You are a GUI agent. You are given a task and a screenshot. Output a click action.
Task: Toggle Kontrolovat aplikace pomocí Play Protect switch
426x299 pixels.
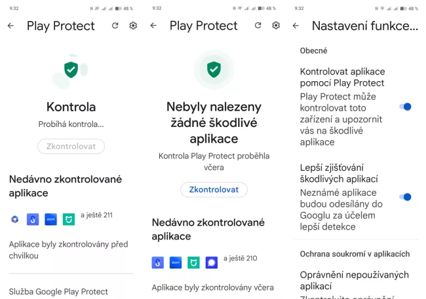click(406, 107)
